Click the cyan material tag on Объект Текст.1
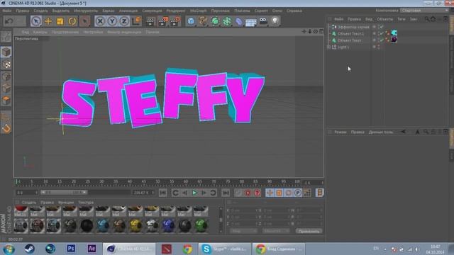 [x=394, y=33]
